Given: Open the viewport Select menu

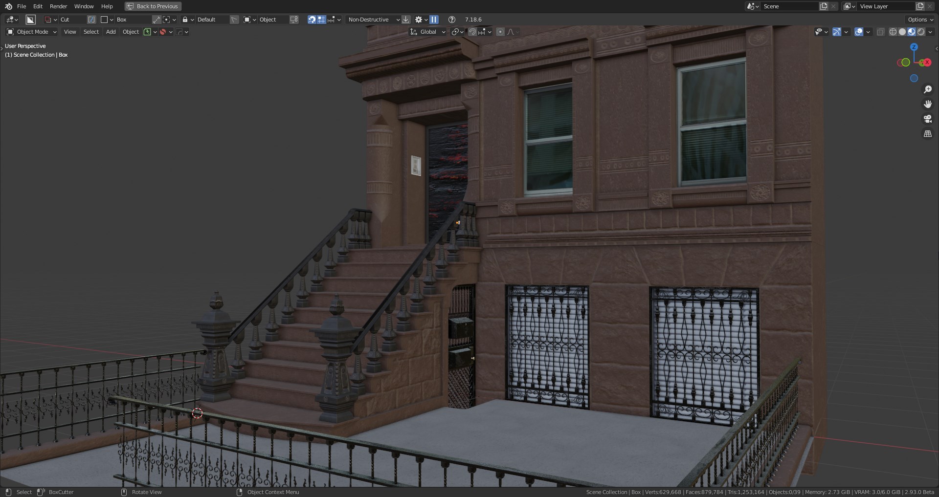Looking at the screenshot, I should tap(91, 32).
